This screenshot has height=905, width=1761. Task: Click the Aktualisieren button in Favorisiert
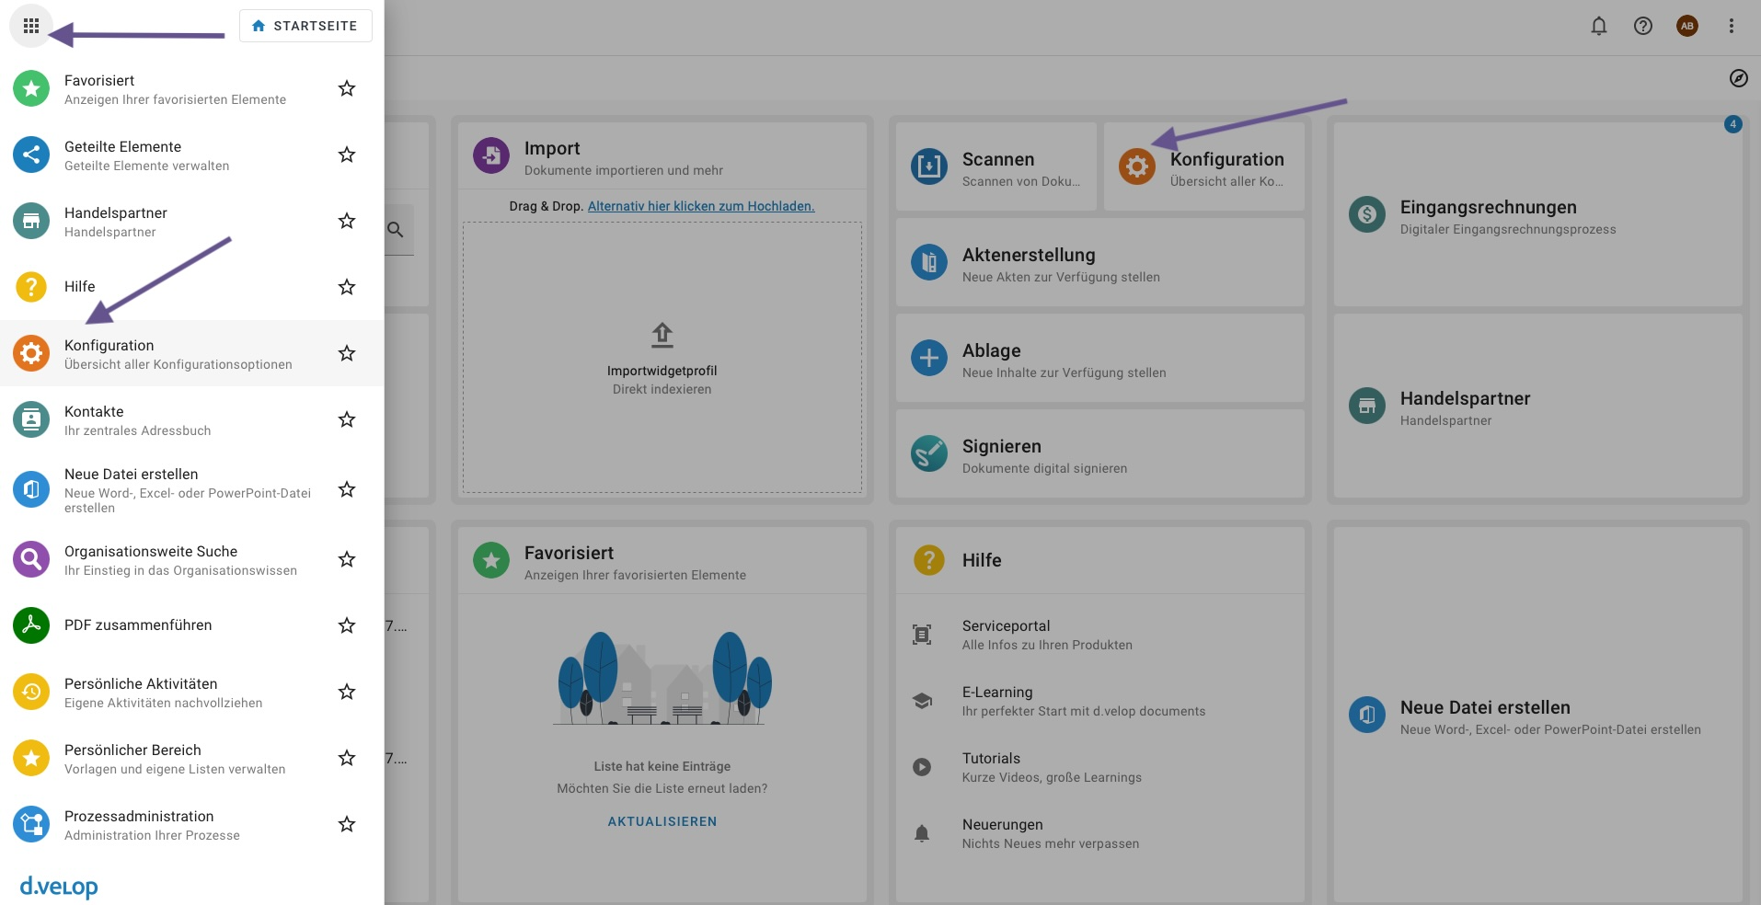click(x=662, y=821)
